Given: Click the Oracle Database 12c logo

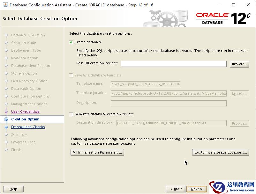Looking at the screenshot, I should [223, 18].
